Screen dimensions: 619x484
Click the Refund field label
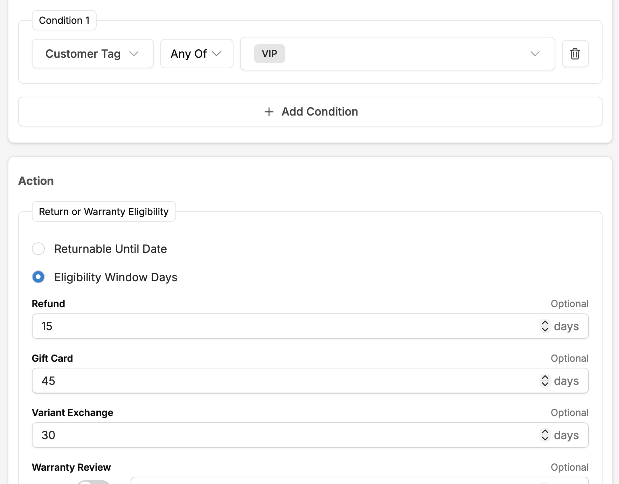coord(48,304)
